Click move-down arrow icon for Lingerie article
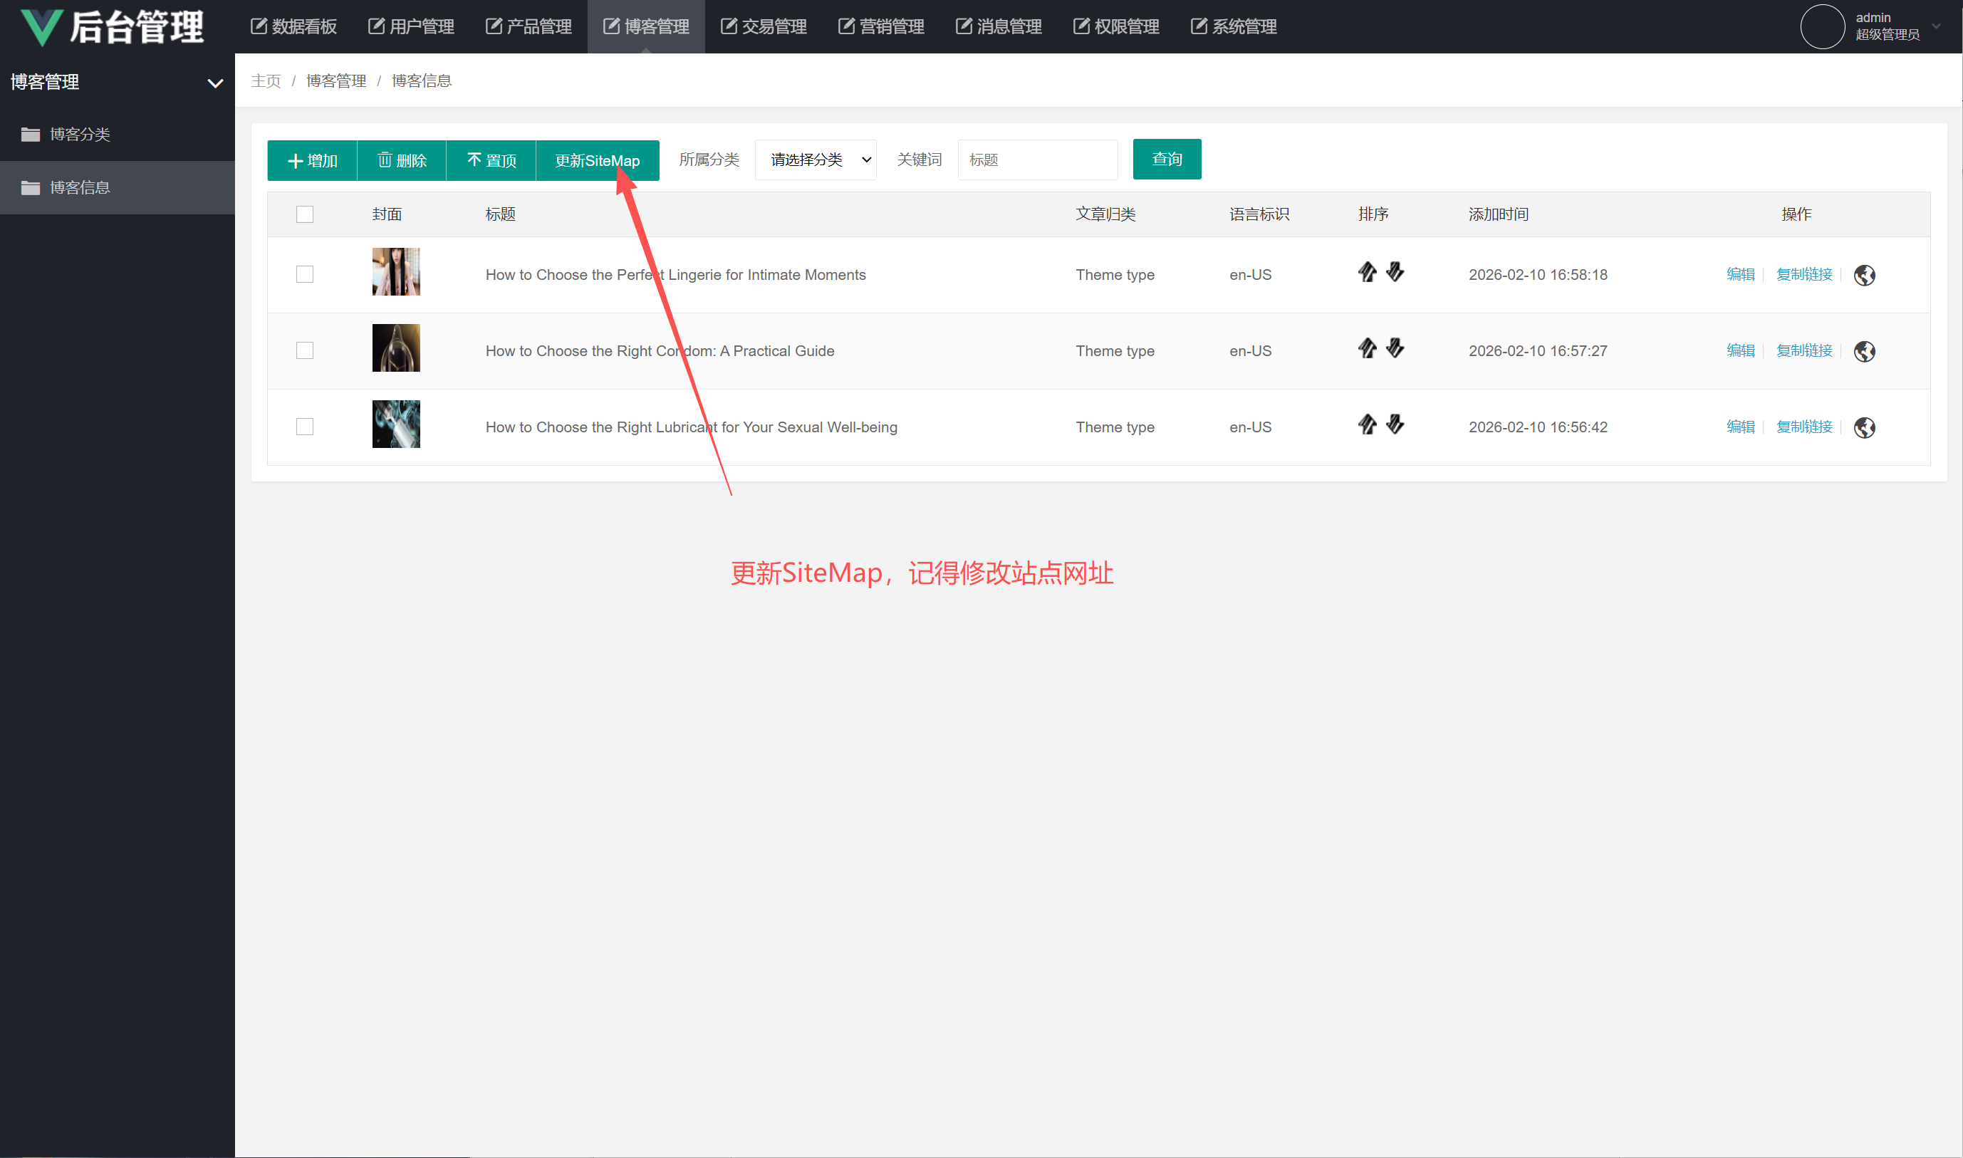The height and width of the screenshot is (1158, 1963). coord(1395,272)
